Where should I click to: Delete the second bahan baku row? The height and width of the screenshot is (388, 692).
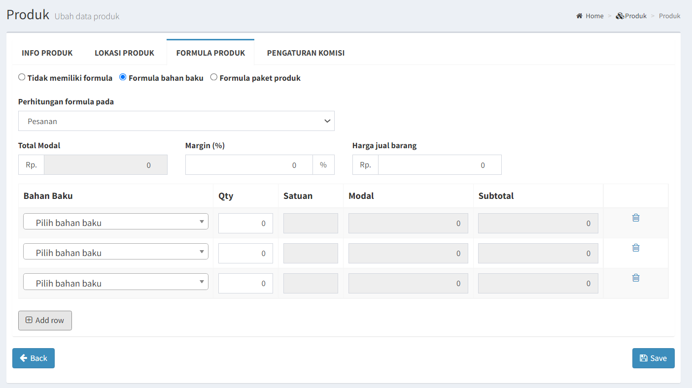[x=636, y=248]
